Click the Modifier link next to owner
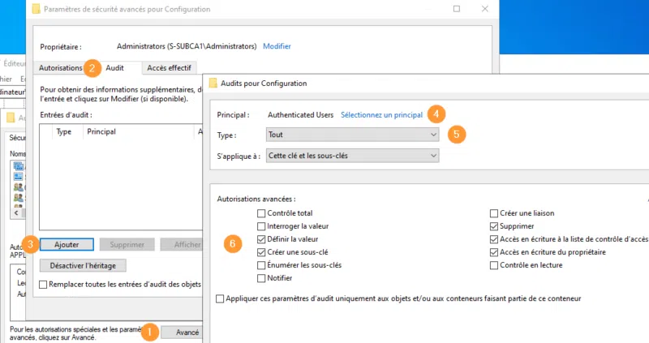 pyautogui.click(x=277, y=47)
